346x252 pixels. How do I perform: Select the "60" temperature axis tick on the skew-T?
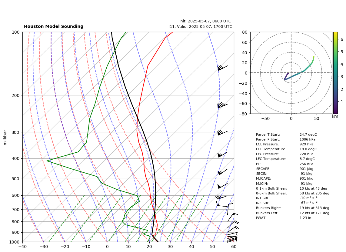click(x=234, y=247)
